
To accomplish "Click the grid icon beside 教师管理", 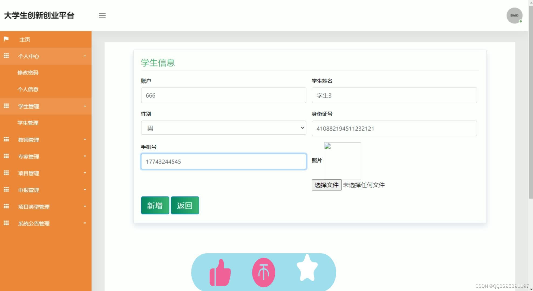I will pos(6,139).
